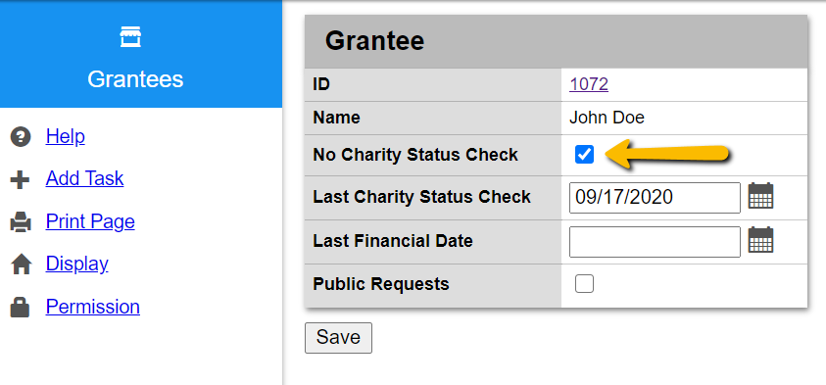826x385 pixels.
Task: Click the Add Task plus icon
Action: [x=21, y=179]
